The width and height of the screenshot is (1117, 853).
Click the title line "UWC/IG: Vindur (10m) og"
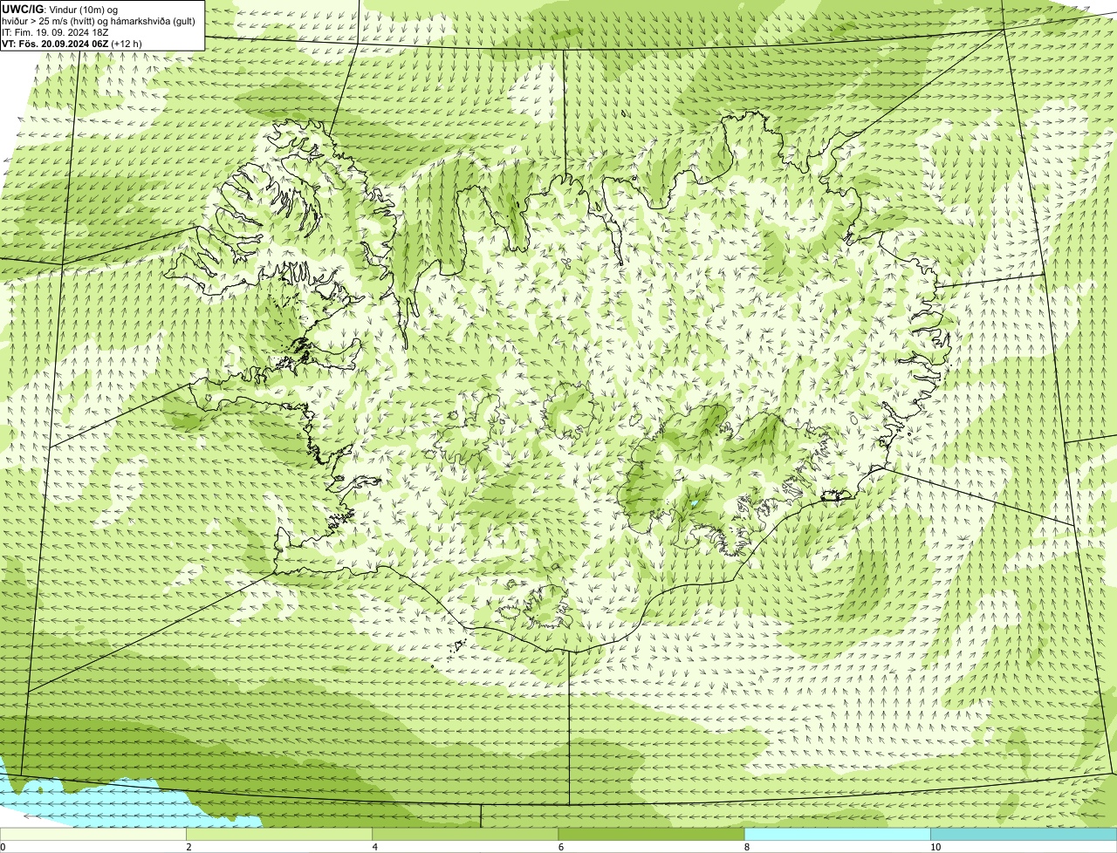coord(60,9)
